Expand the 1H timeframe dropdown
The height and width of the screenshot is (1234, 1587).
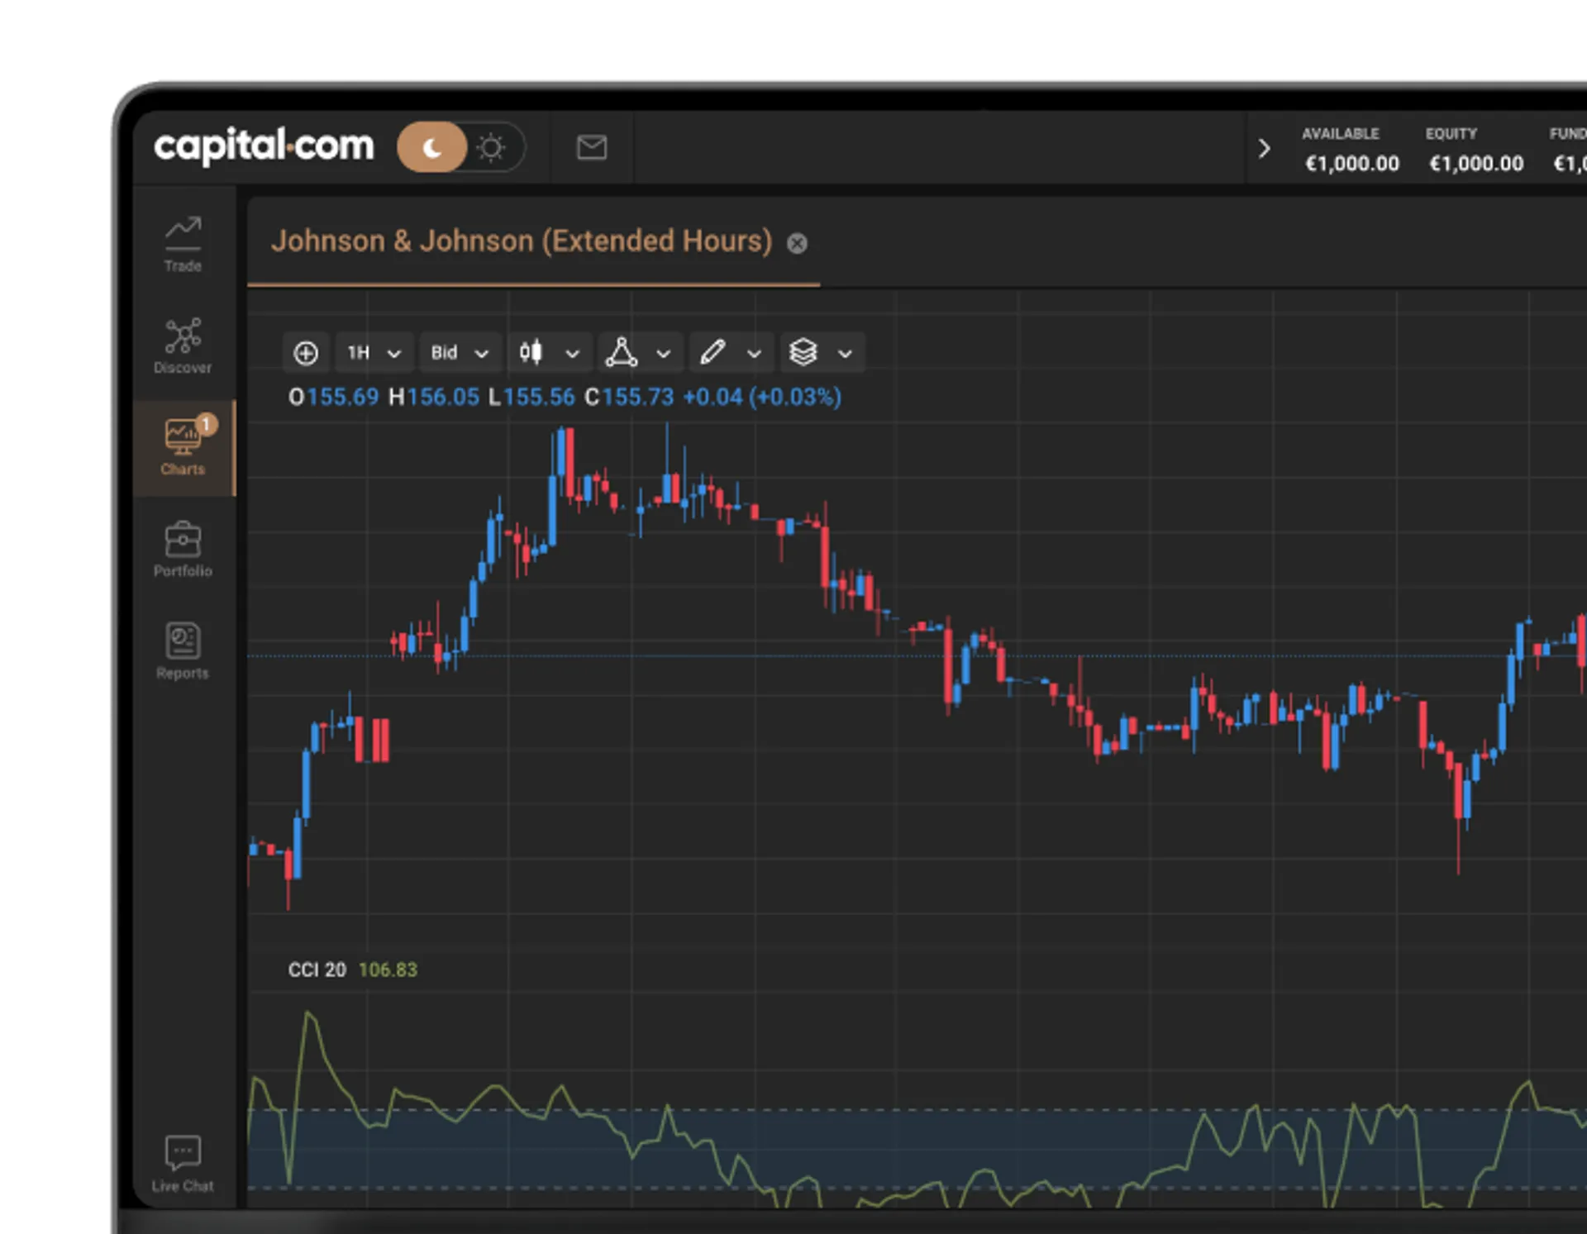click(x=374, y=353)
